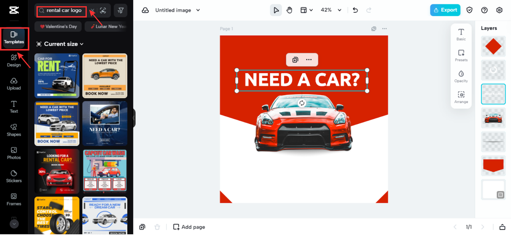This screenshot has width=511, height=237.
Task: Open the Arrange panel
Action: (461, 97)
